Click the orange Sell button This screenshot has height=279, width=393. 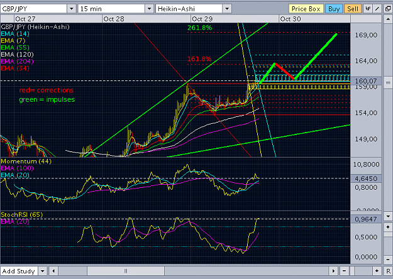pyautogui.click(x=353, y=9)
